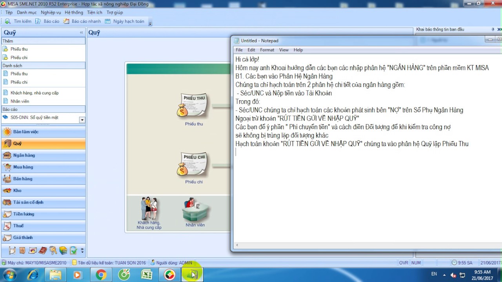Click the Ngày hạch toán toolbar button
This screenshot has height=282, width=502.
point(125,21)
